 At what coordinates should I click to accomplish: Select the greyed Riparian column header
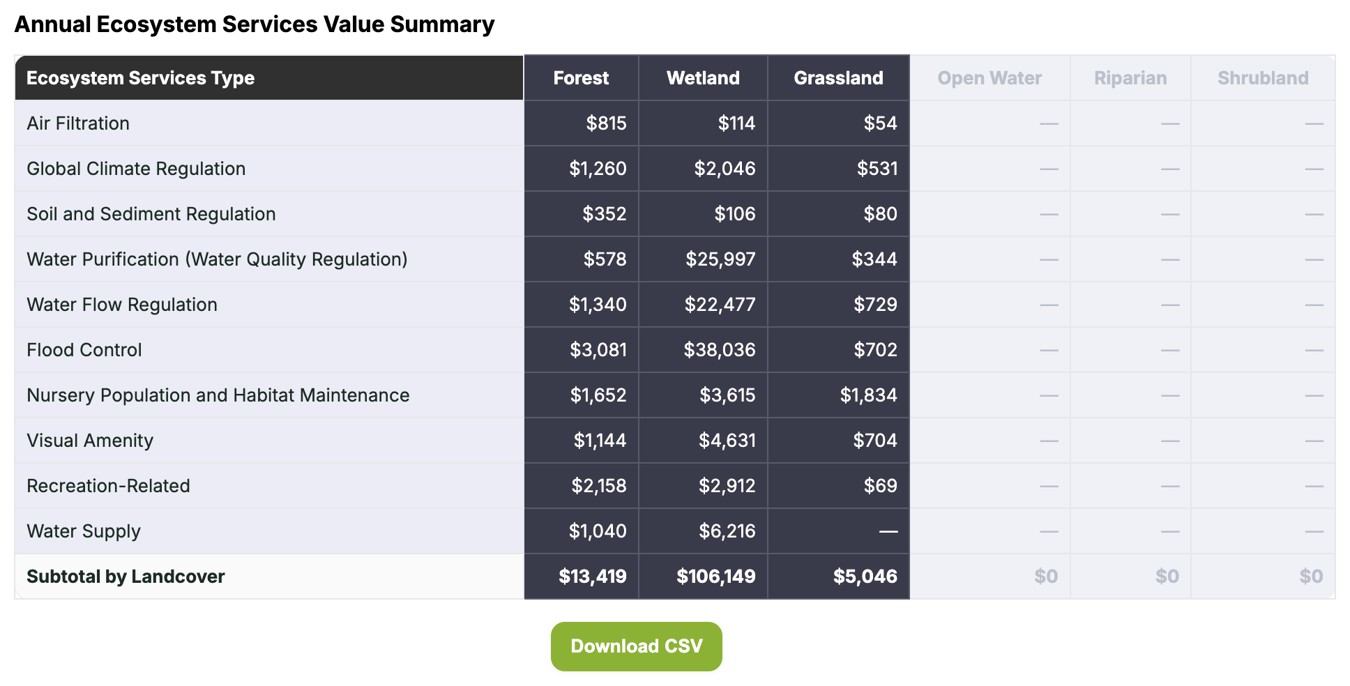[1130, 78]
